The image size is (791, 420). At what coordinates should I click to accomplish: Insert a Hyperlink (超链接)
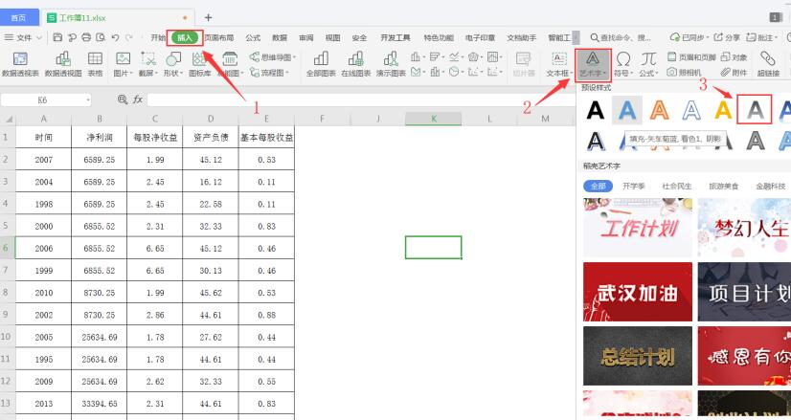[x=768, y=64]
